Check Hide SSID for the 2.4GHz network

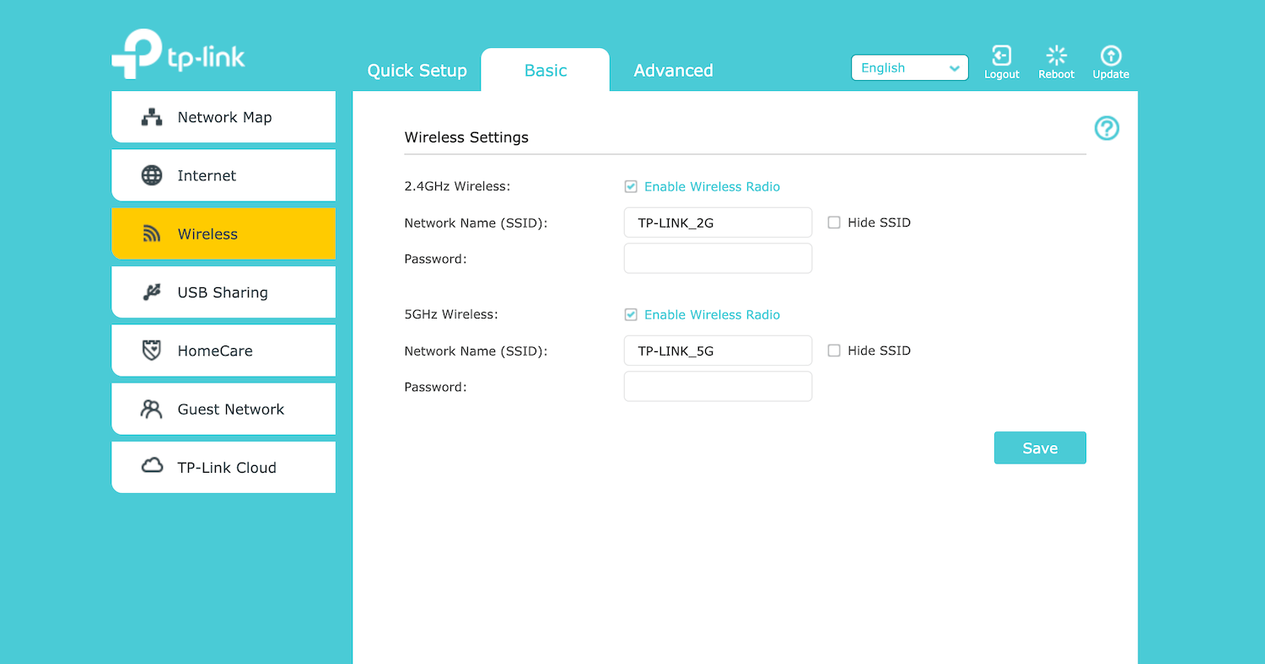[834, 223]
